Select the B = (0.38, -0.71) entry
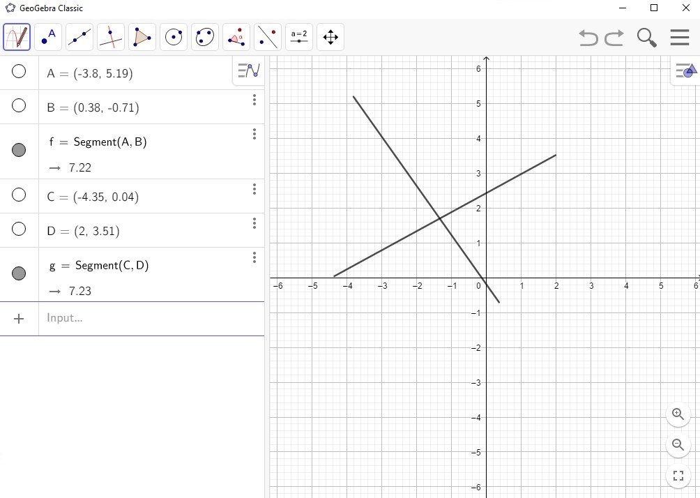Screen dimensions: 700x498 (x=93, y=107)
